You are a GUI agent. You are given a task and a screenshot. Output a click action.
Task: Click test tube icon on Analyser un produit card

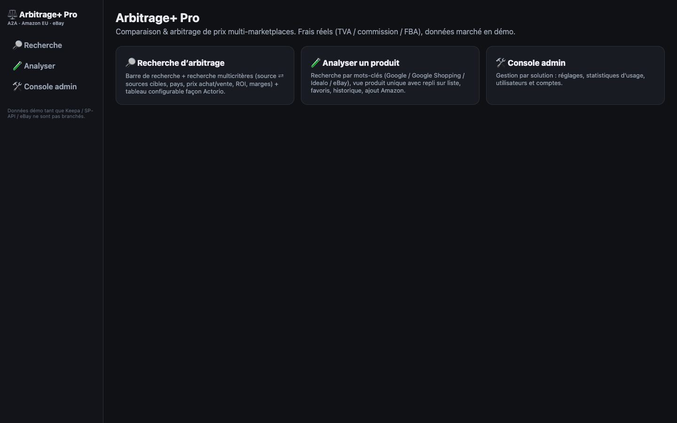point(316,63)
